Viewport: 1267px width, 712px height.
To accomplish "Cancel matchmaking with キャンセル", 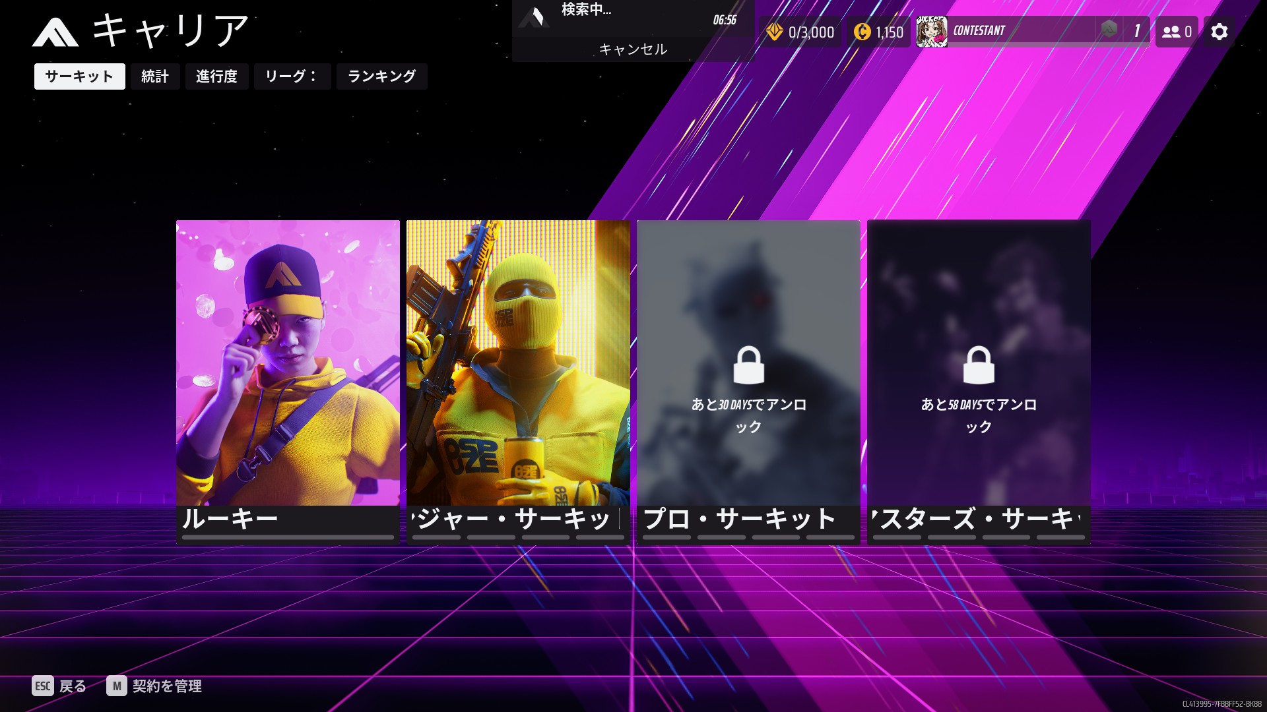I will point(633,49).
